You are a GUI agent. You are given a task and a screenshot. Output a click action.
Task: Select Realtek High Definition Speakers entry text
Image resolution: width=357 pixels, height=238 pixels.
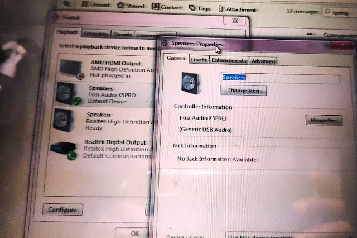coord(118,121)
